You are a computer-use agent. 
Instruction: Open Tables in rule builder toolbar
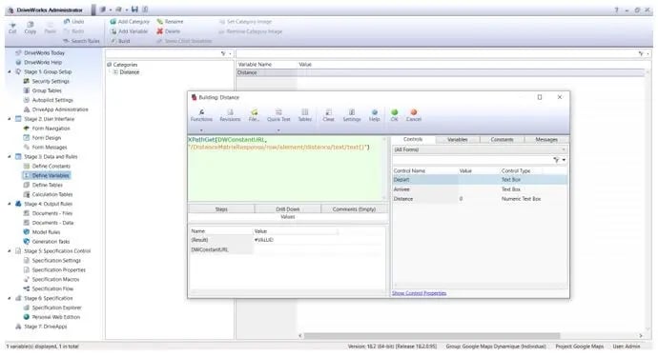pyautogui.click(x=305, y=115)
